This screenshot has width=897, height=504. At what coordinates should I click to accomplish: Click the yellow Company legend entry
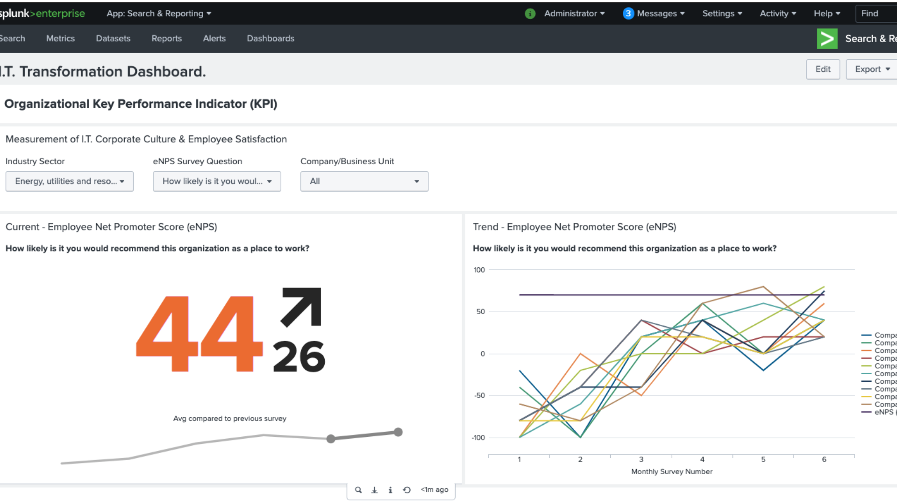879,397
